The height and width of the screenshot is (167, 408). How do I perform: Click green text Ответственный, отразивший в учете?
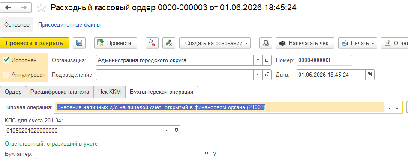pos(51,143)
